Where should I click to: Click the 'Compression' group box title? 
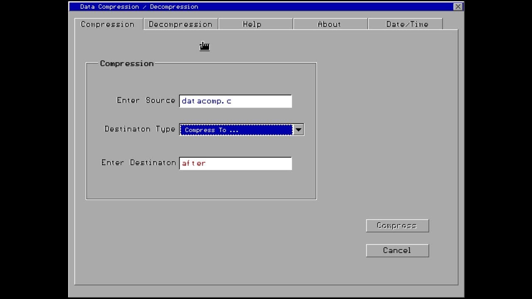point(127,64)
